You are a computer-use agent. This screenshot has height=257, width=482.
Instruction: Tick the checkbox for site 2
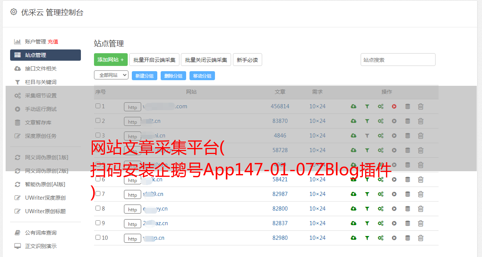(x=98, y=121)
